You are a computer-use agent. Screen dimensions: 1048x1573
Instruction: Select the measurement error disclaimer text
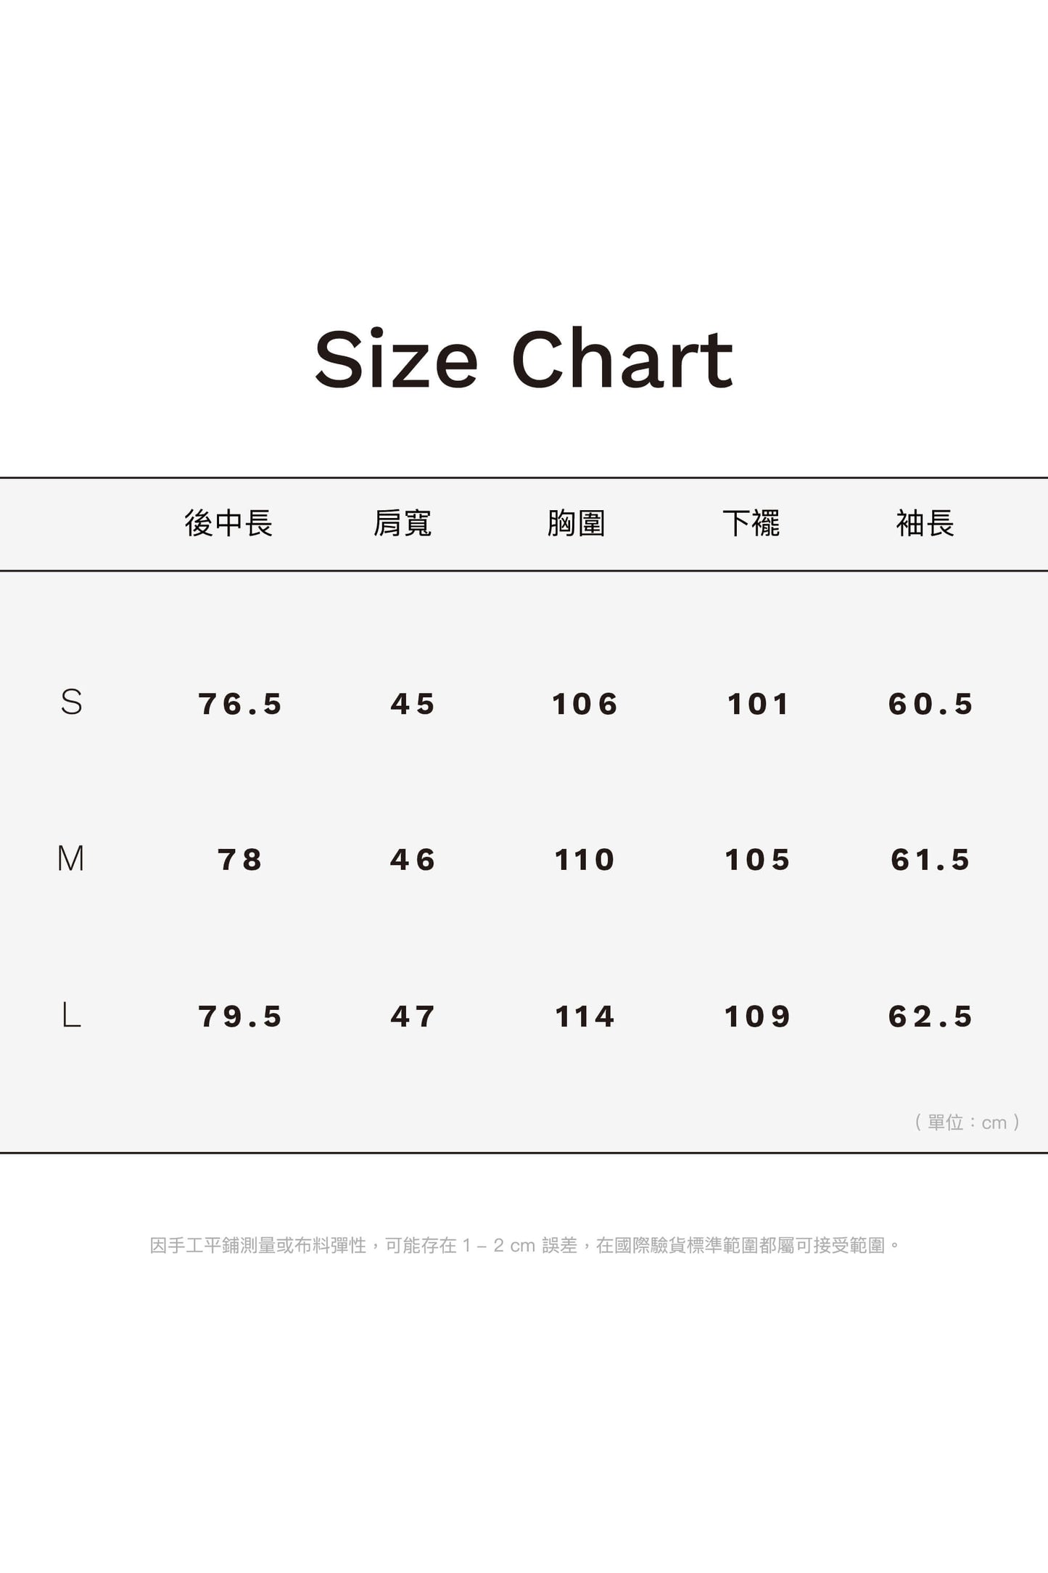coord(524,1245)
